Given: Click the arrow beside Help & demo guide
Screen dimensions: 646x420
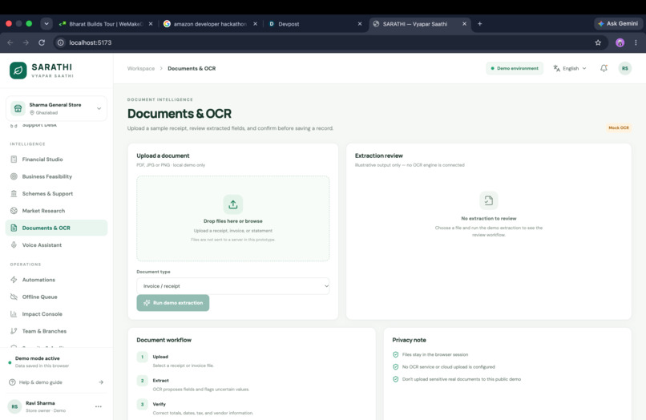Looking at the screenshot, I should coord(101,382).
